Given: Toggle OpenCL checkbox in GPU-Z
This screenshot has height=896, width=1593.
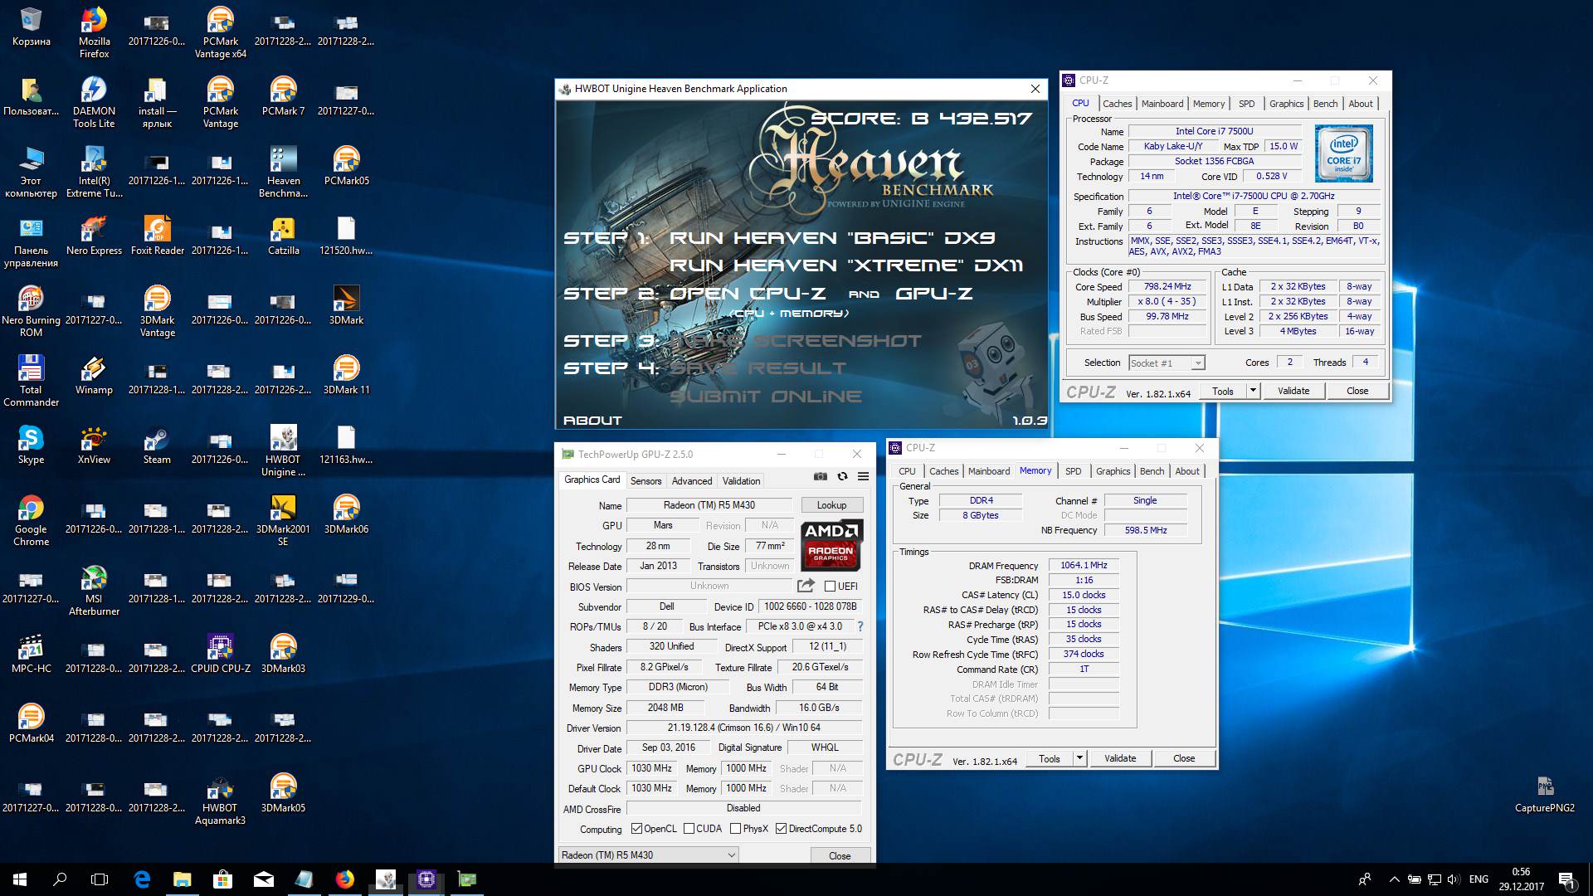Looking at the screenshot, I should (x=636, y=828).
